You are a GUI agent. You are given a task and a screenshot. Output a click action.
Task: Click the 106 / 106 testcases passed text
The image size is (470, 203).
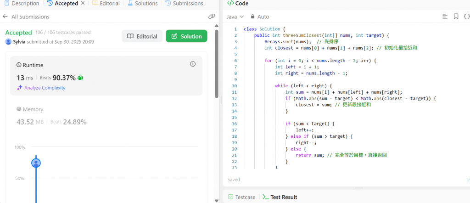(63, 33)
